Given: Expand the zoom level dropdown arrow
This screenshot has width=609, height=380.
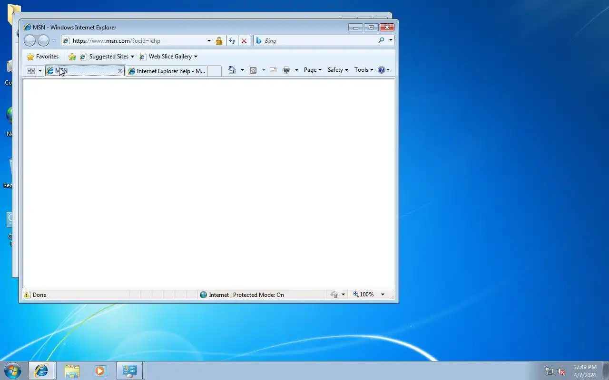Looking at the screenshot, I should (x=383, y=294).
